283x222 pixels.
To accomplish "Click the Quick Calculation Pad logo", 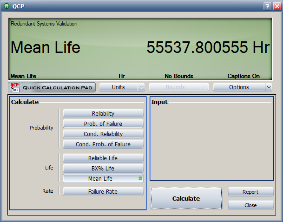I will [x=52, y=87].
